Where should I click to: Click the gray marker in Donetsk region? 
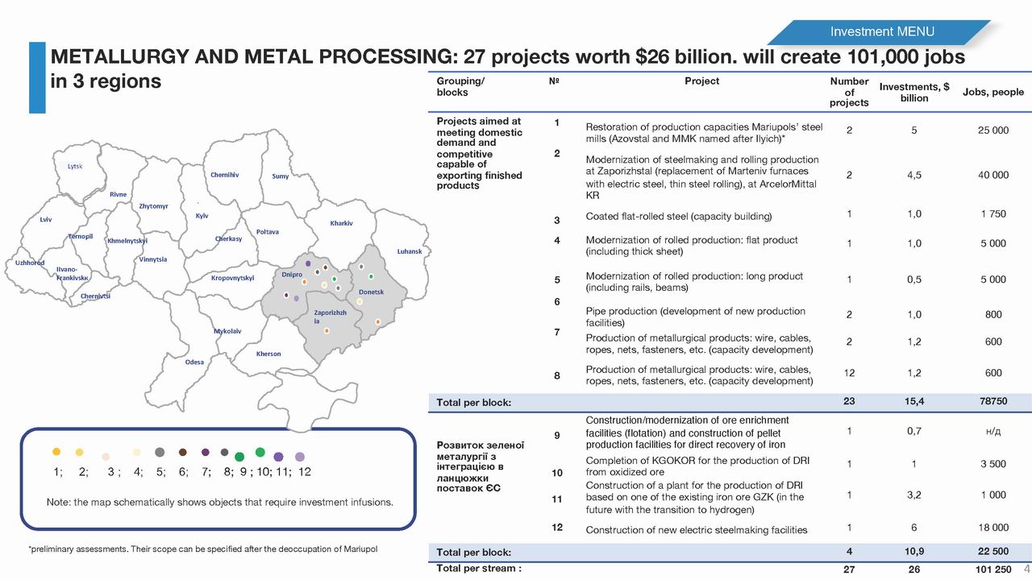click(x=361, y=267)
